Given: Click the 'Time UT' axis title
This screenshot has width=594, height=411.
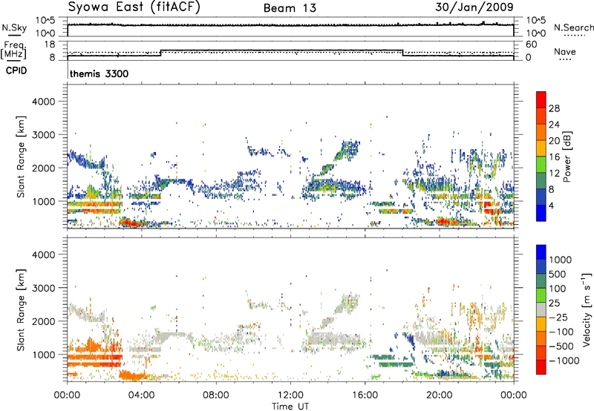Looking at the screenshot, I should (290, 407).
